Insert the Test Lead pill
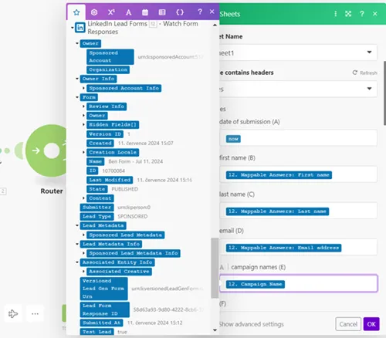 click(x=97, y=332)
